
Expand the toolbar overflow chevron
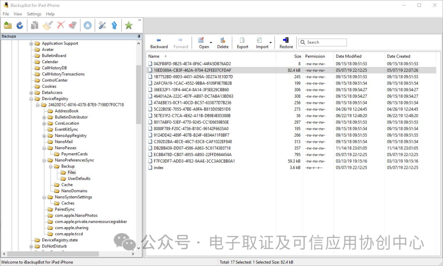pyautogui.click(x=139, y=20)
